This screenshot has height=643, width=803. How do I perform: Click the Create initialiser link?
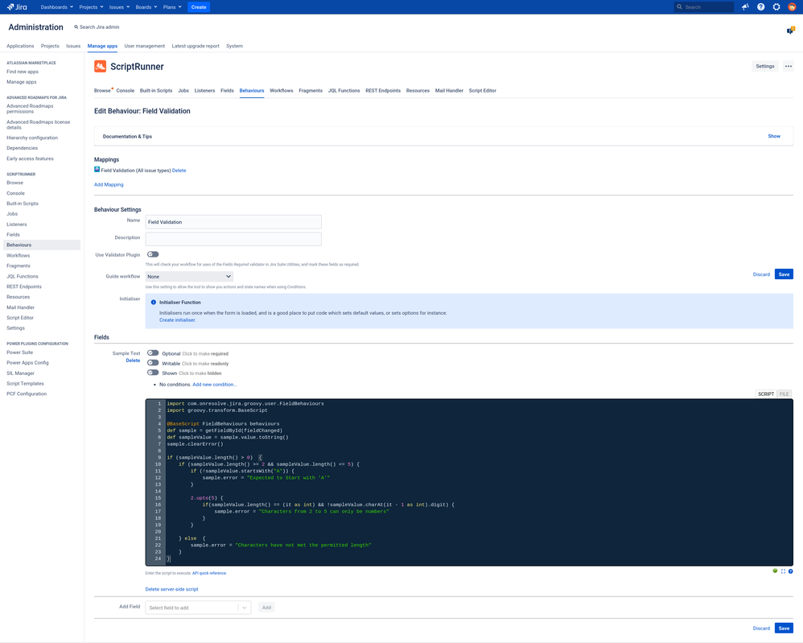[177, 319]
